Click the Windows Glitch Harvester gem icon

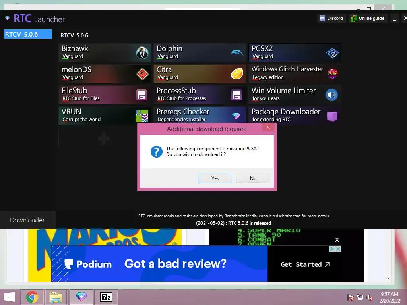[x=332, y=74]
